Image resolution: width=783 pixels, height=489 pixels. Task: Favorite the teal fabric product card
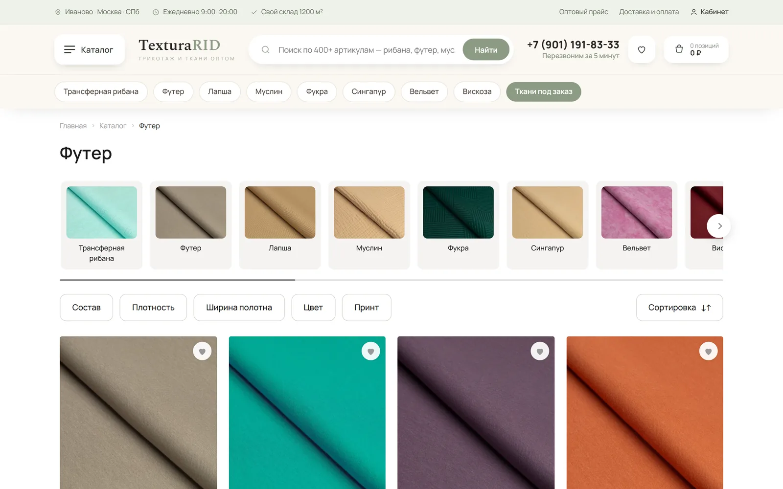point(370,351)
